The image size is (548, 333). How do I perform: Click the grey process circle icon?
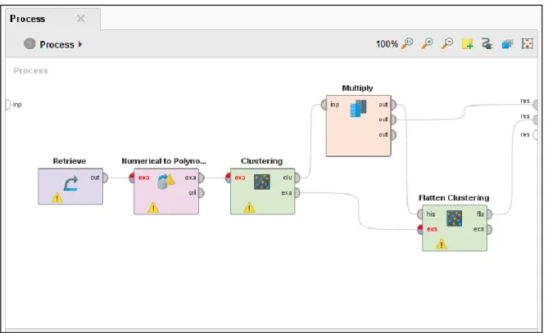tap(29, 43)
